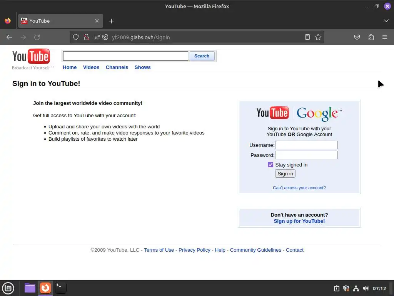The height and width of the screenshot is (296, 394).
Task: Click the Sign in button
Action: point(285,174)
